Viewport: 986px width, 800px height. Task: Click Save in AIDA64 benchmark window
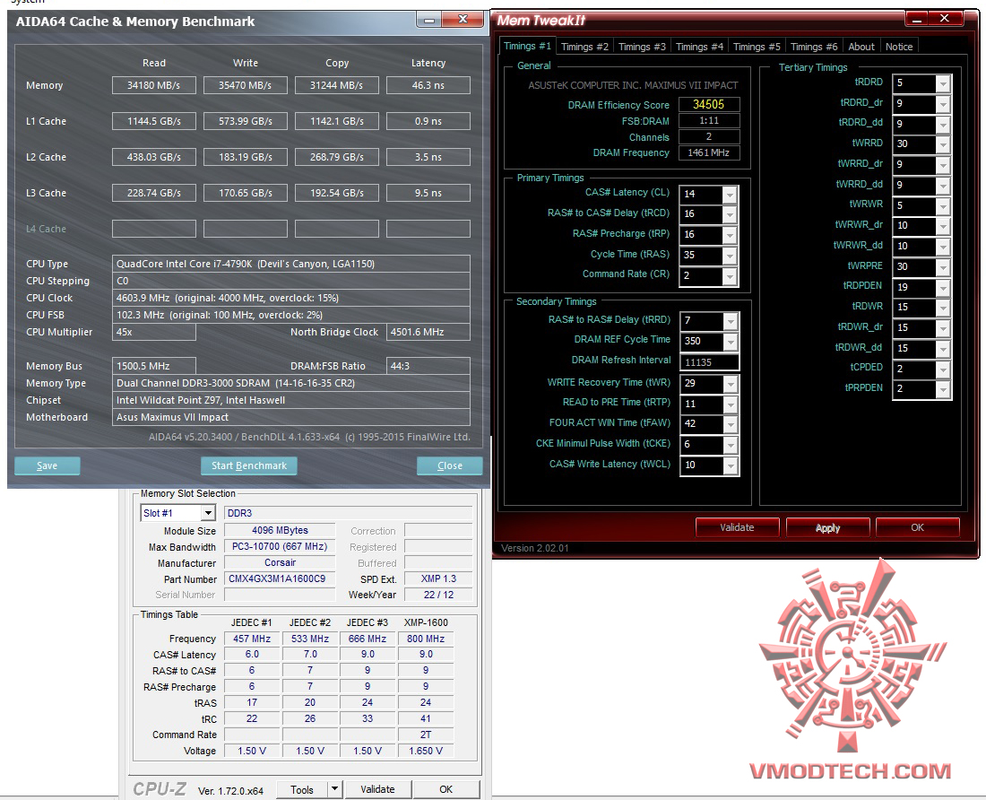pos(48,465)
